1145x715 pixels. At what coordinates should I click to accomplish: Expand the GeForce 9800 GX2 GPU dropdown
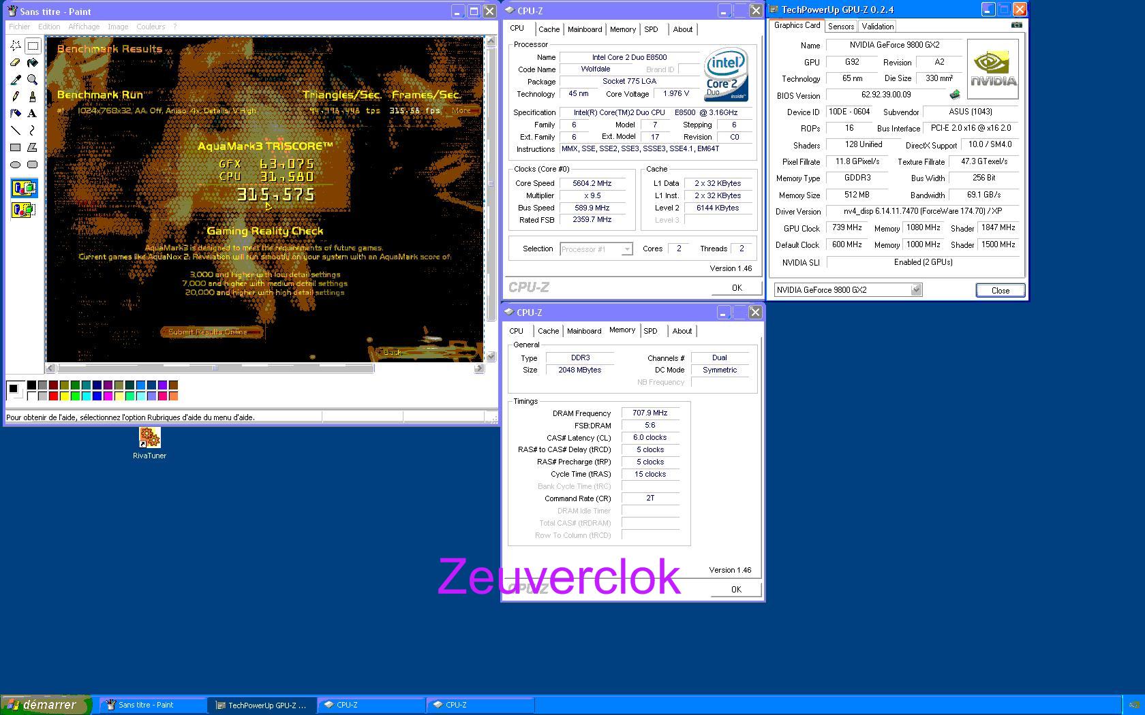coord(916,290)
